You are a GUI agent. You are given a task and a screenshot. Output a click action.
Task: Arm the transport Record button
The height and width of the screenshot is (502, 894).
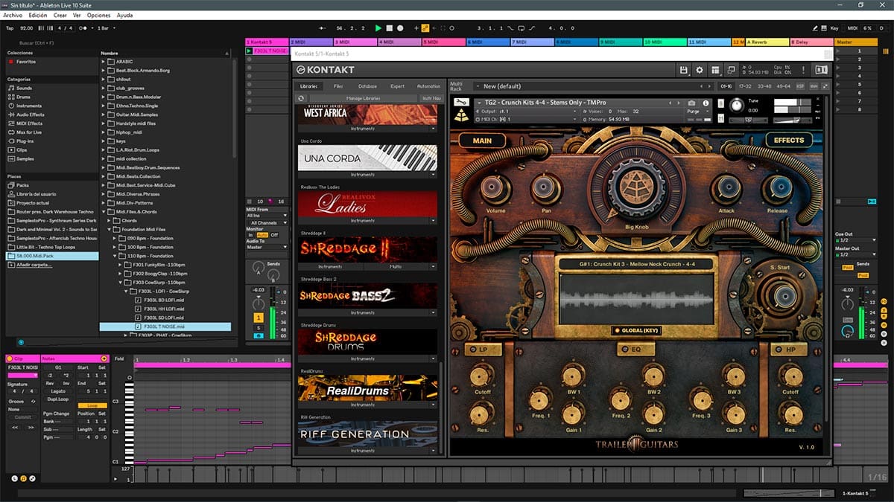400,28
